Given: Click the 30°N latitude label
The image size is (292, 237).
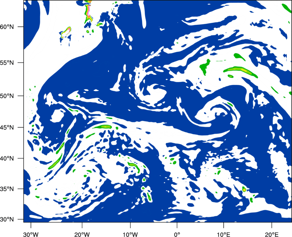Looking at the screenshot, I should click(7, 219).
